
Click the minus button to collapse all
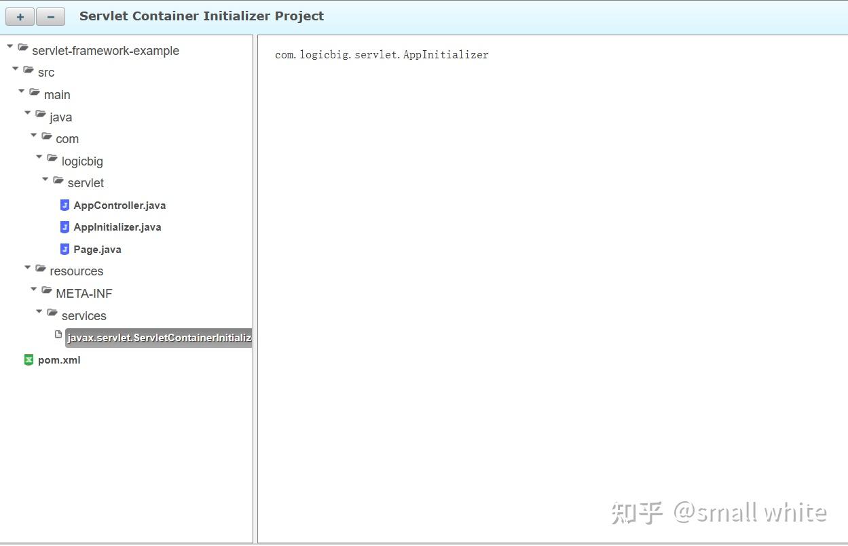pyautogui.click(x=50, y=16)
